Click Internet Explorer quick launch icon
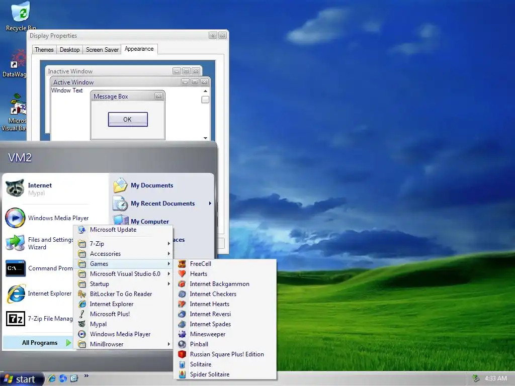Screen dimensions: 515x386 pyautogui.click(x=52, y=378)
